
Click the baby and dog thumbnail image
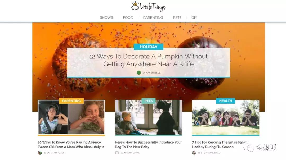[149, 117]
